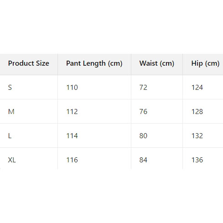The height and width of the screenshot is (223, 223).
Task: Click the Product Size column header
Action: coord(29,63)
